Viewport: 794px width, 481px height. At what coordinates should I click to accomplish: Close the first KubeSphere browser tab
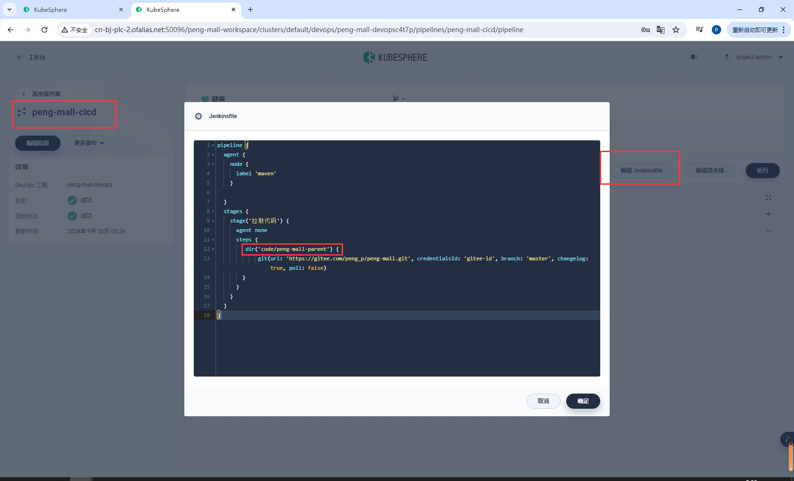121,9
